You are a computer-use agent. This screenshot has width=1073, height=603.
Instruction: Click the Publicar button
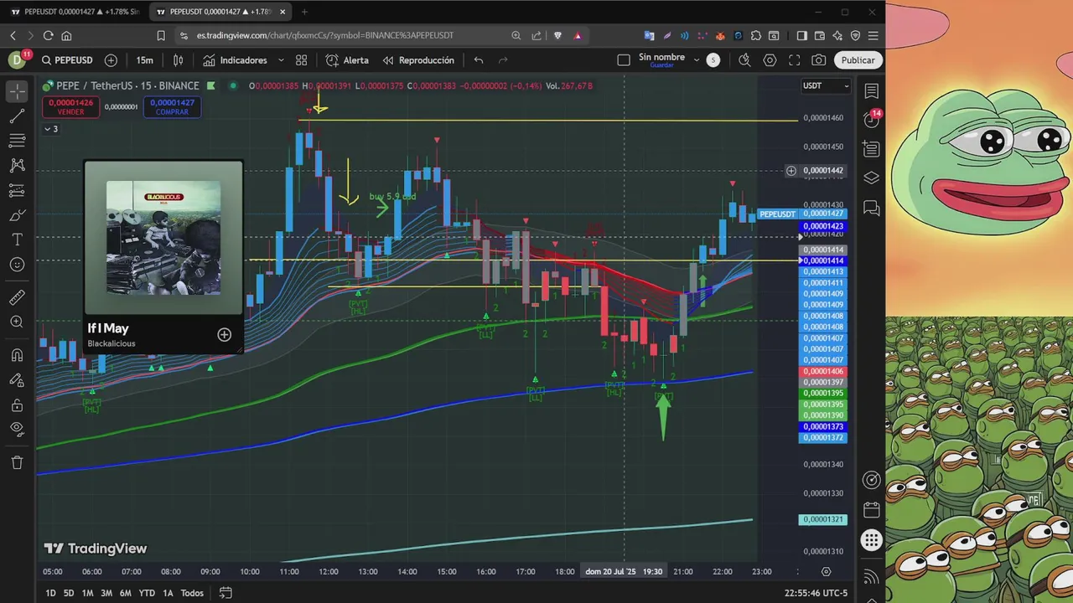(858, 60)
